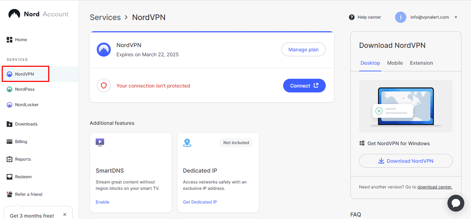
Task: Click the external link icon on Connect
Action: (x=316, y=85)
